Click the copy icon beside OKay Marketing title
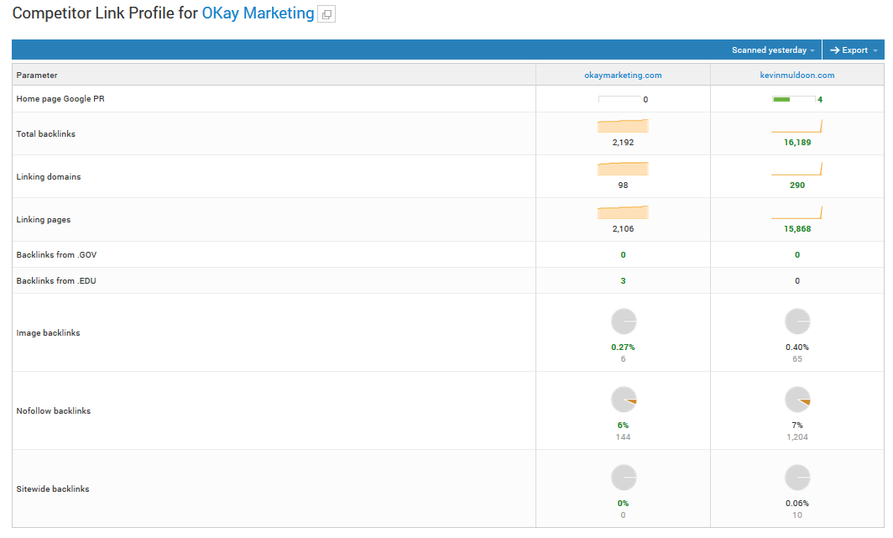The width and height of the screenshot is (893, 538). [326, 14]
